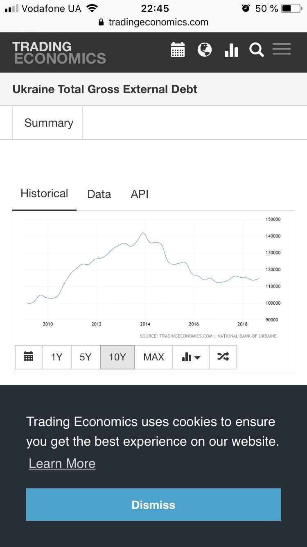
Task: Select the 1Y time range
Action: coord(56,357)
